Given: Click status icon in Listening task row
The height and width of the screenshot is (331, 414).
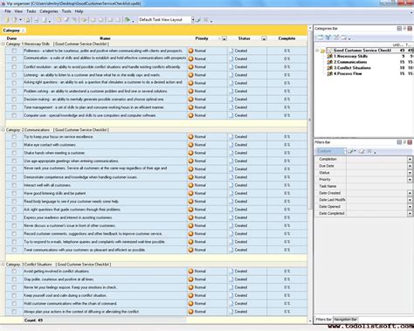Looking at the screenshot, I should [231, 75].
